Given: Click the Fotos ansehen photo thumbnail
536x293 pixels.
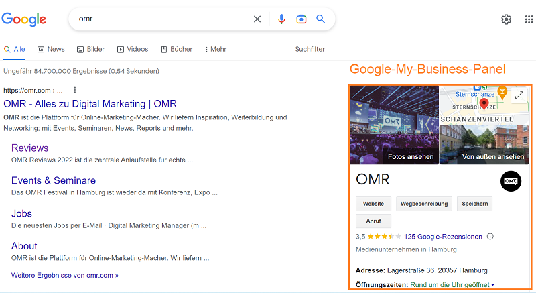Looking at the screenshot, I should (394, 125).
